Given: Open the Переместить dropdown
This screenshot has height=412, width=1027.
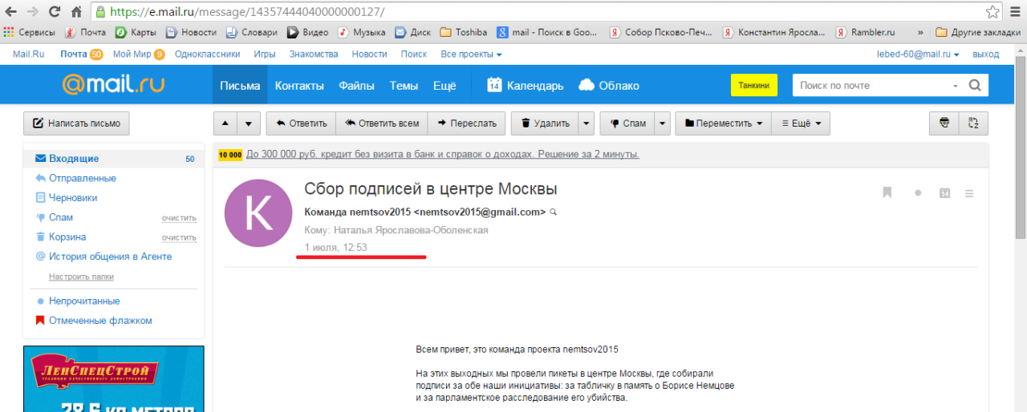Looking at the screenshot, I should click(723, 123).
